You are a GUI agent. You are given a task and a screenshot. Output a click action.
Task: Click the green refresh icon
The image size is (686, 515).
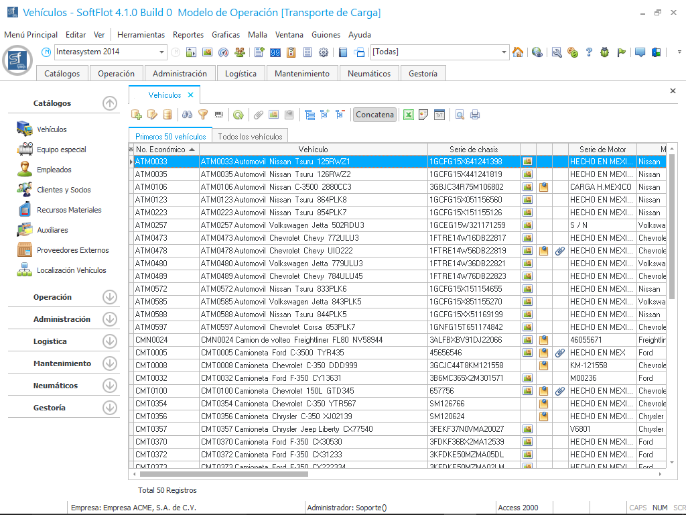238,115
